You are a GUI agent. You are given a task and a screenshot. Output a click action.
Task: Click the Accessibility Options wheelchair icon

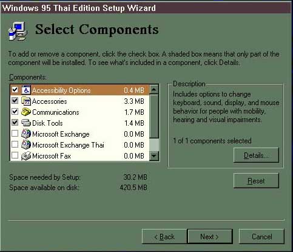(26, 90)
